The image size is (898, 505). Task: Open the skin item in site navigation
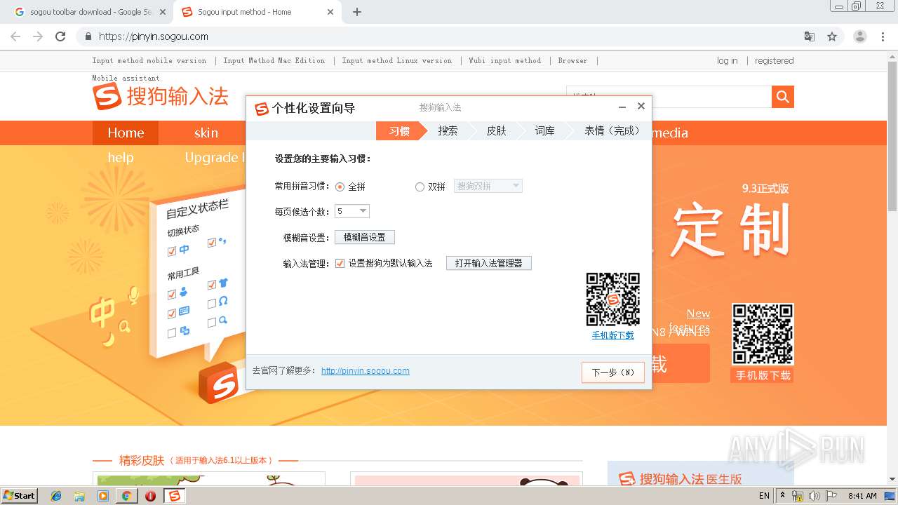(x=206, y=133)
